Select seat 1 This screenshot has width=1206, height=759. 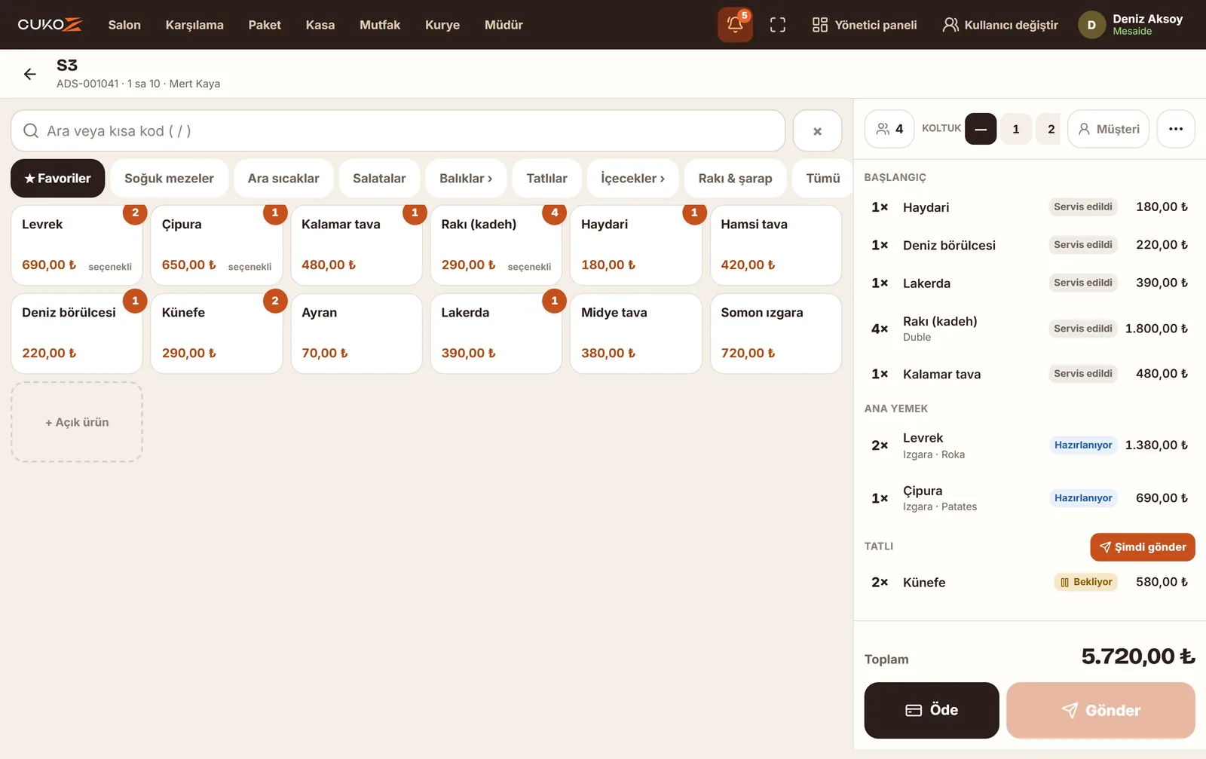click(1016, 129)
